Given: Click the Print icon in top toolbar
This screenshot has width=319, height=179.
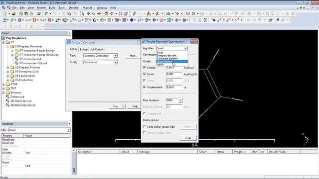Looking at the screenshot, I should [38, 13].
